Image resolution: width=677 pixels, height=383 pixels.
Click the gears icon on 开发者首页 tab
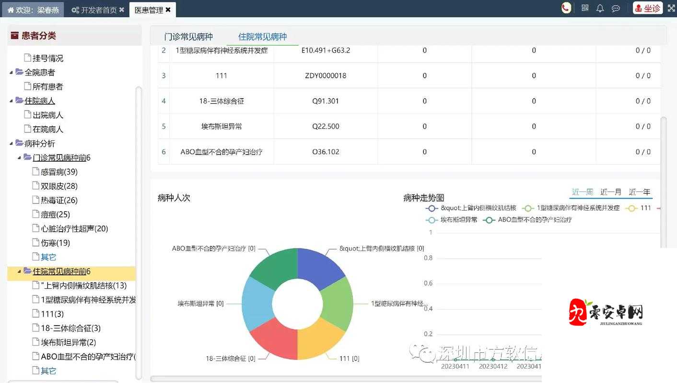[x=75, y=10]
